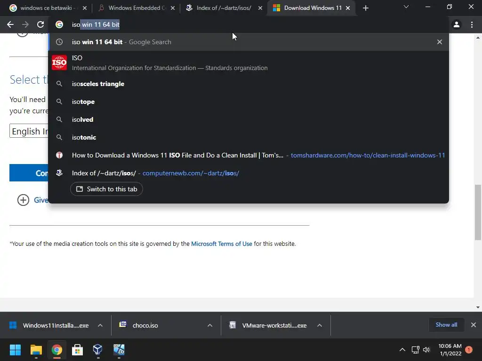The height and width of the screenshot is (361, 482).
Task: Open the tab search dropdown
Action: coord(406,7)
